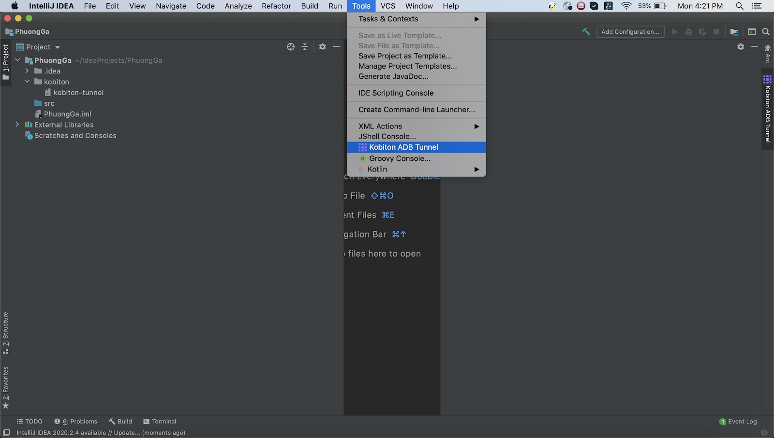Select the Build Project hammer icon
Image resolution: width=774 pixels, height=438 pixels.
(x=586, y=31)
